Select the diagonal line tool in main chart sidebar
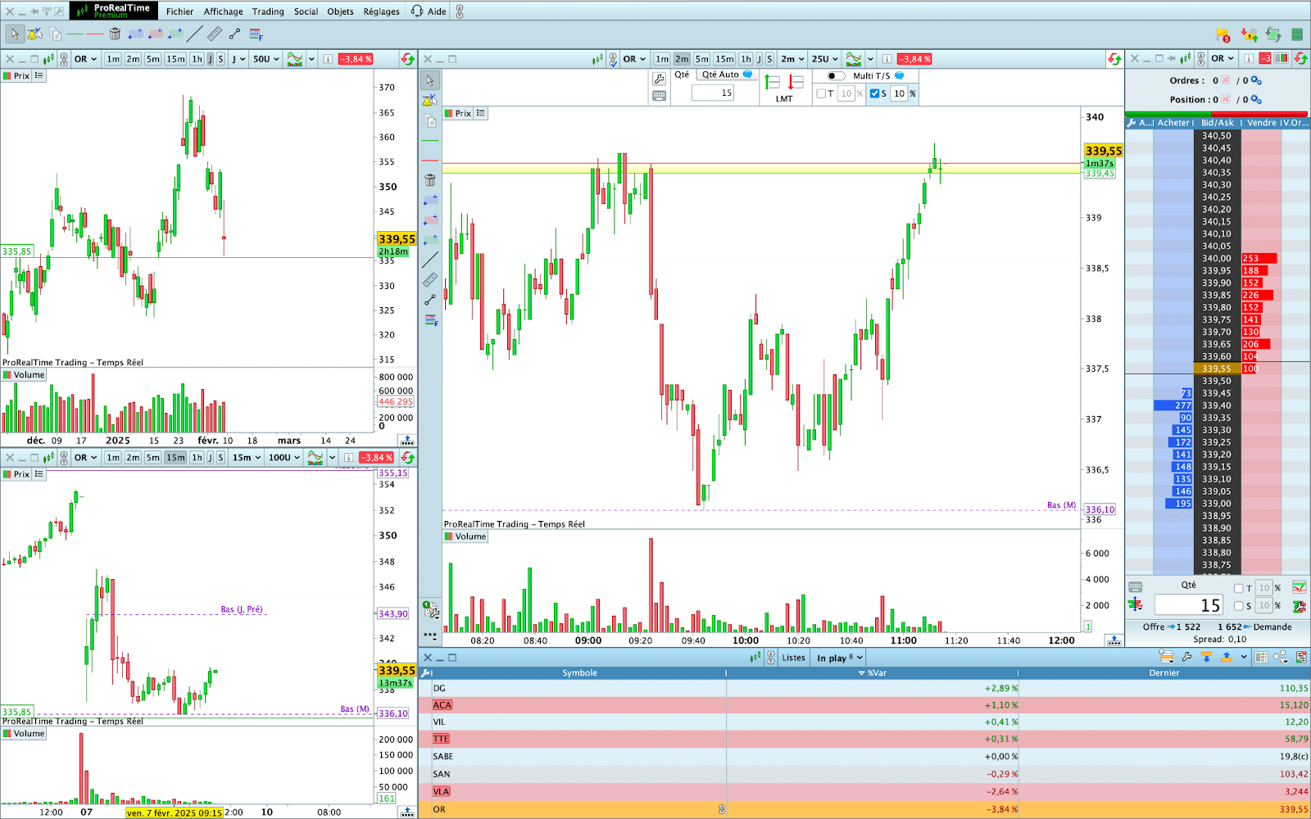The image size is (1311, 819). [430, 260]
